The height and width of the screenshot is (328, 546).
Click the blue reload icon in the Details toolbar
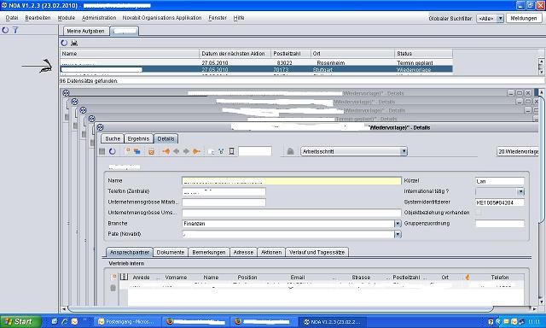pyautogui.click(x=112, y=151)
